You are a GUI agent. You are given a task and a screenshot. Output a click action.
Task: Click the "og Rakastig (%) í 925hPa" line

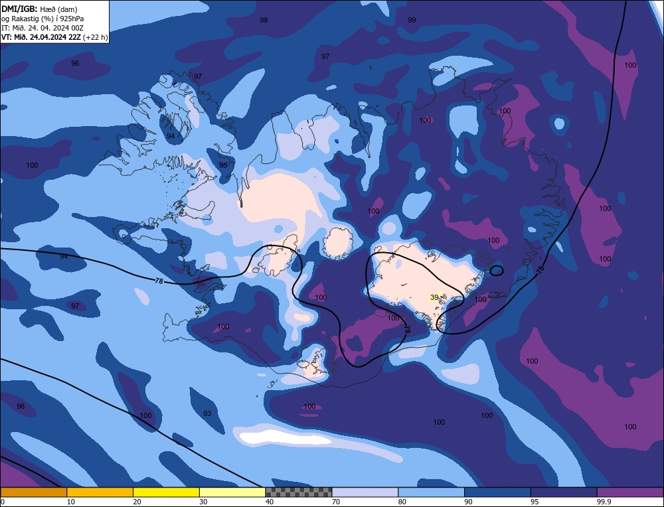(x=42, y=19)
